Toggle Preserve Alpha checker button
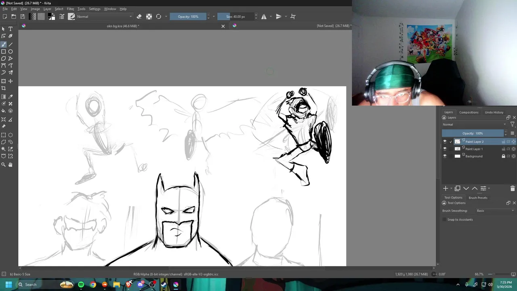This screenshot has height=291, width=517. click(149, 17)
